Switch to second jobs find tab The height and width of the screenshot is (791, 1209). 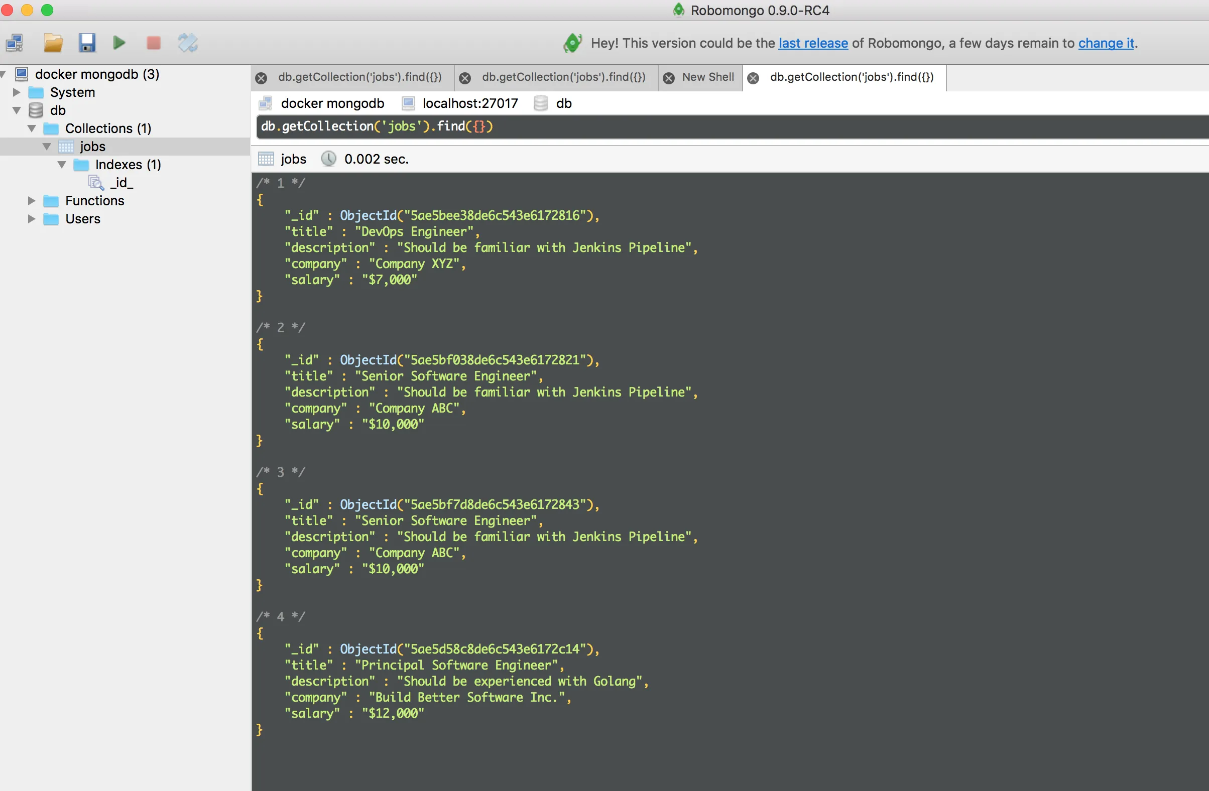563,77
